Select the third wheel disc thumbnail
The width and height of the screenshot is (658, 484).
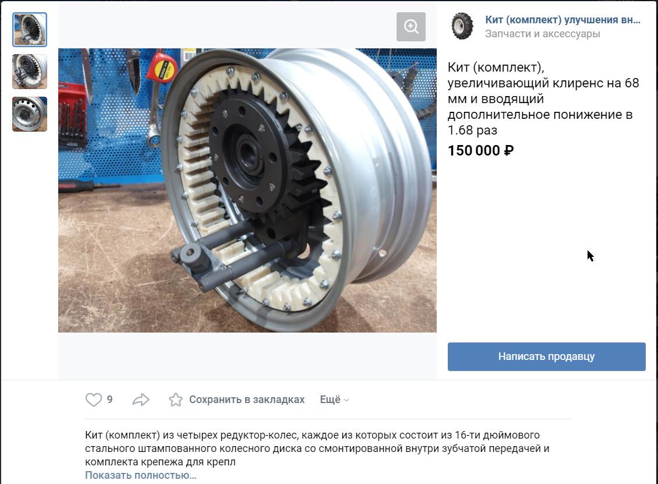click(30, 114)
